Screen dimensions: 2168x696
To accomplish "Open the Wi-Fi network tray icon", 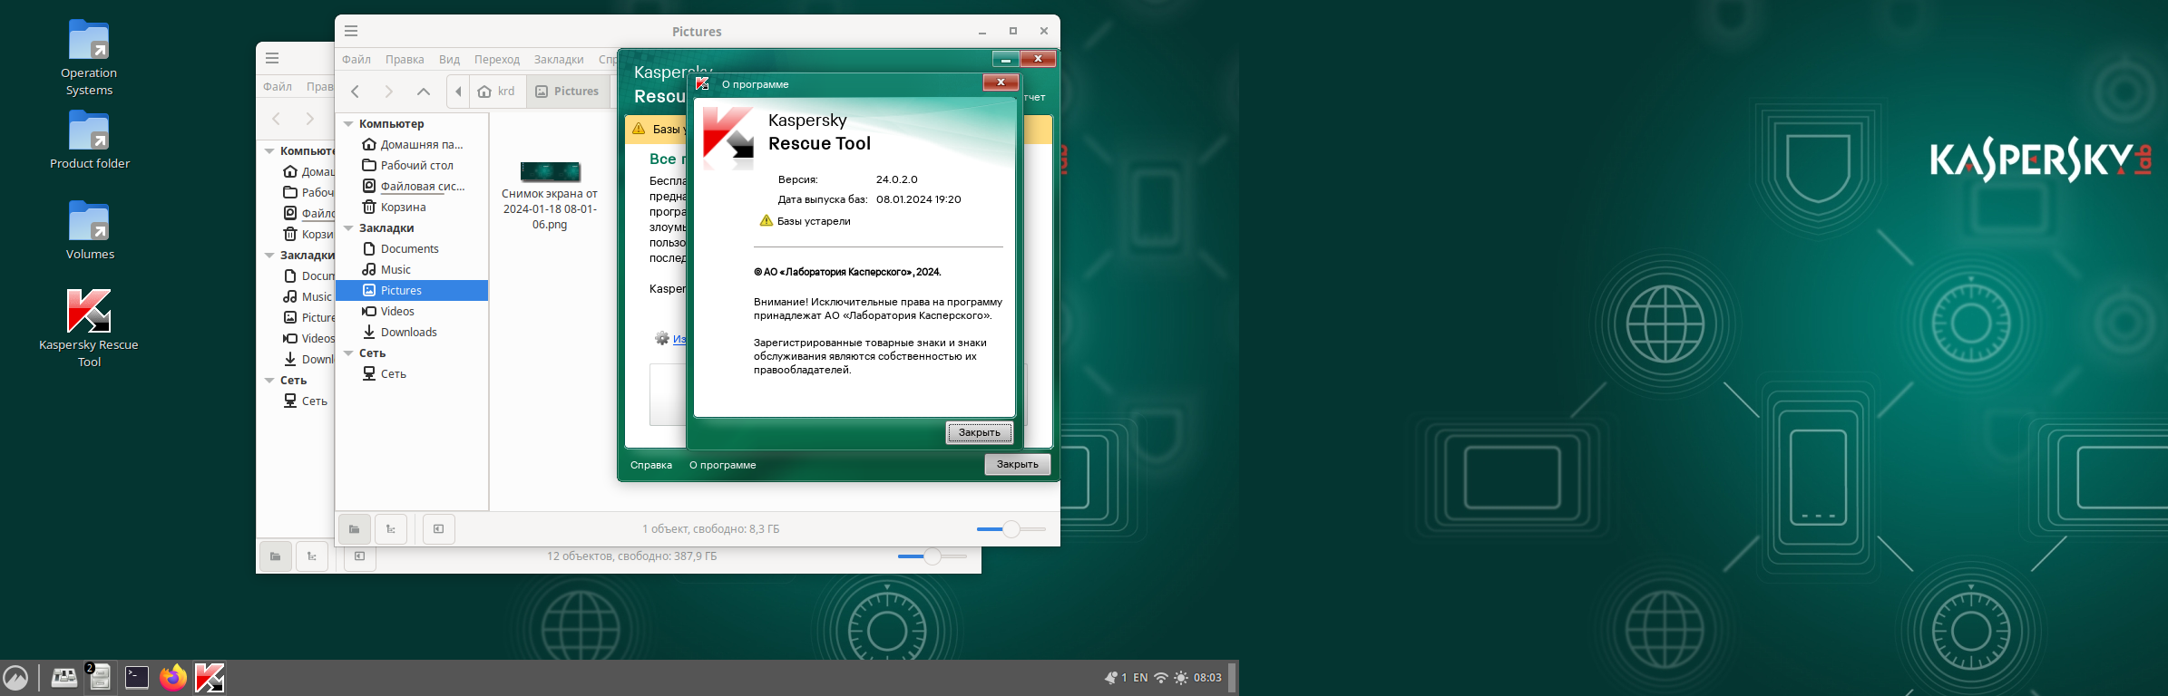I will pos(1160,677).
